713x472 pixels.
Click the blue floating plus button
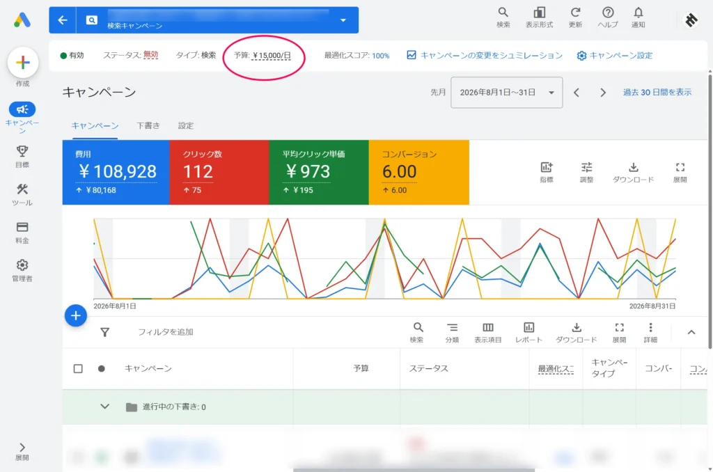pyautogui.click(x=76, y=315)
